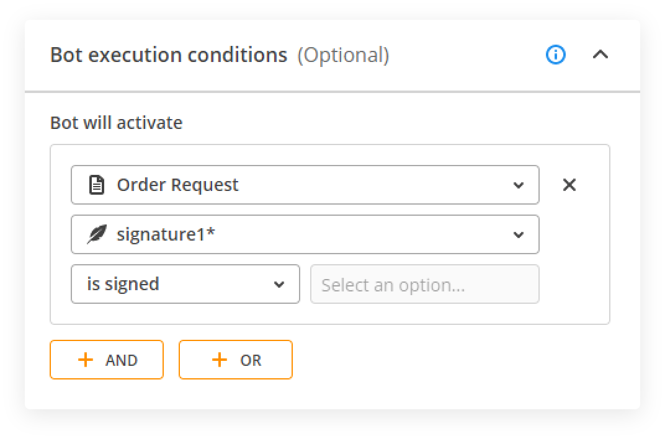Collapse the Bot execution conditions panel
Viewport: 665px width, 439px height.
pyautogui.click(x=600, y=55)
